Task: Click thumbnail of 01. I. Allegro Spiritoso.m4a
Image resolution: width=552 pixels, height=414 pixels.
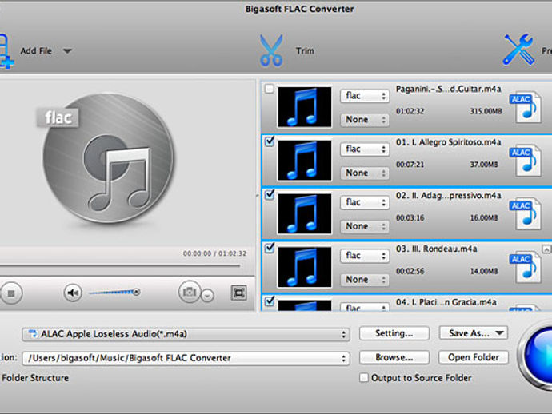Action: (305, 161)
